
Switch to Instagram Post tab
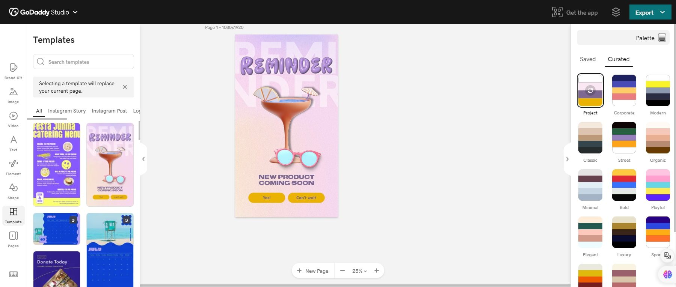click(109, 111)
